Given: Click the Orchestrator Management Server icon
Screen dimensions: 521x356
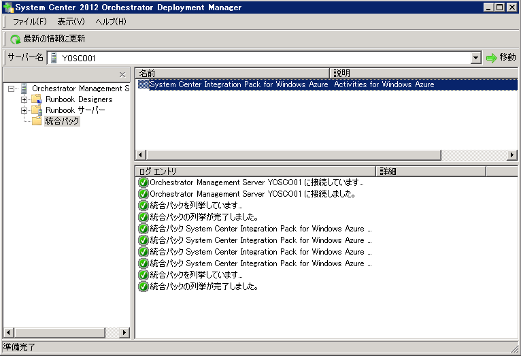Looking at the screenshot, I should [x=24, y=88].
